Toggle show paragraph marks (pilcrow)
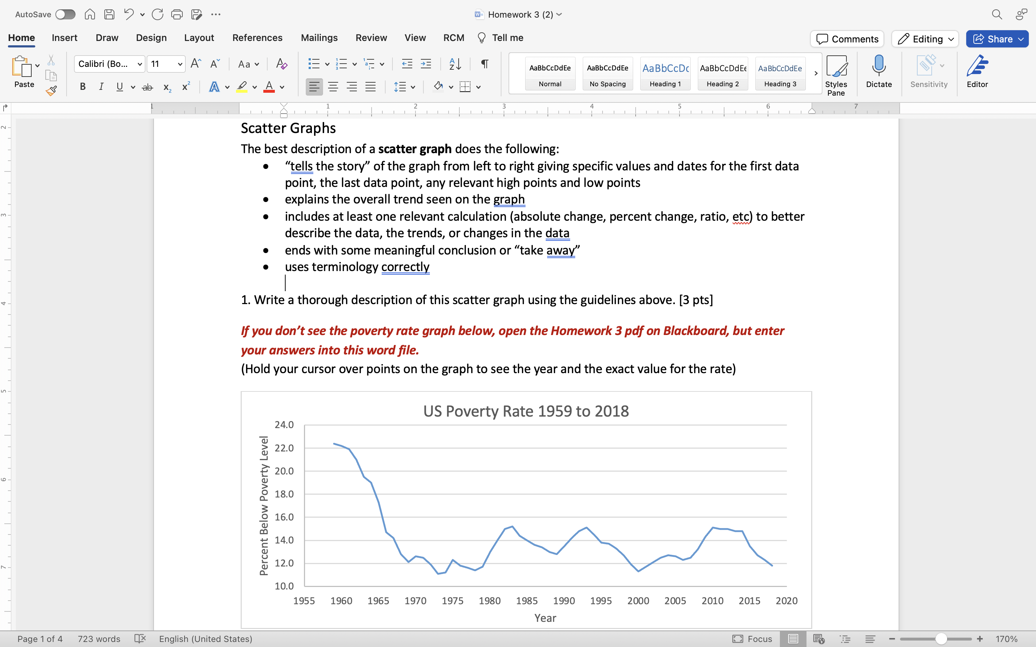The height and width of the screenshot is (647, 1036). 485,64
